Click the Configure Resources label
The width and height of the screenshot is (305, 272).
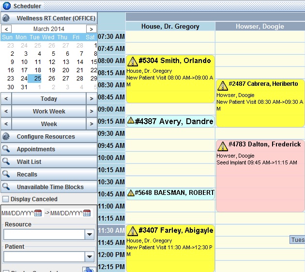pos(46,136)
